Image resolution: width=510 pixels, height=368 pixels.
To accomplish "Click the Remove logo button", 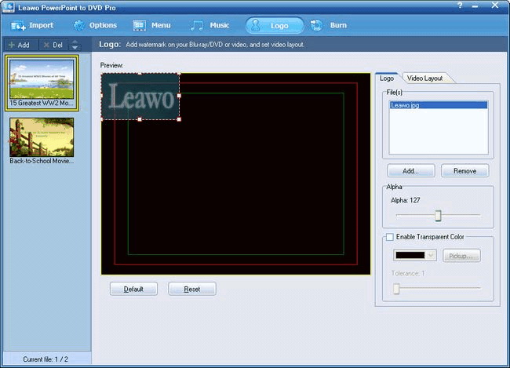I will coord(464,170).
